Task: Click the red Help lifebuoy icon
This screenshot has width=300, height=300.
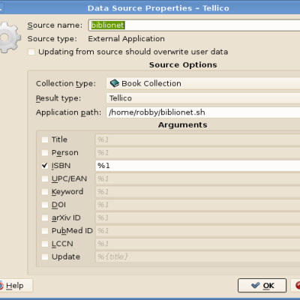Action: [1, 286]
